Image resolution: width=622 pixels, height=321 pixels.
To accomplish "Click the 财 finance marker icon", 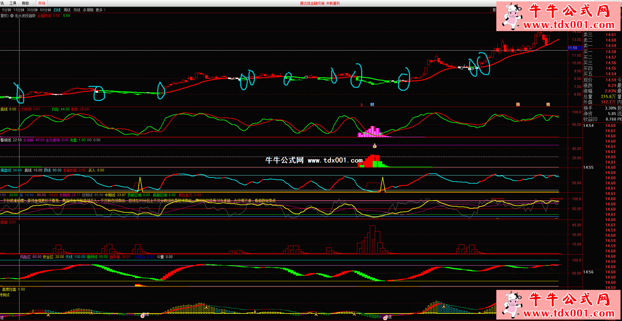I will [x=372, y=105].
